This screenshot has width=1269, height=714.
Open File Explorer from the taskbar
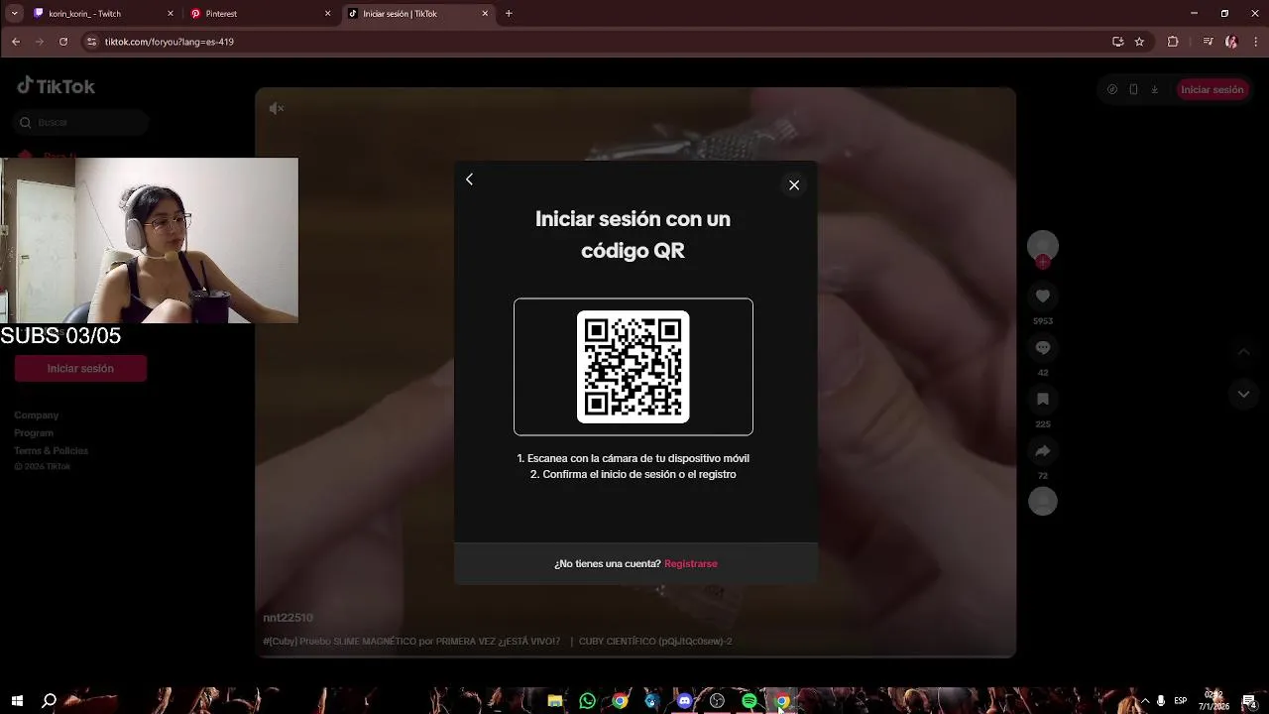[x=555, y=701]
